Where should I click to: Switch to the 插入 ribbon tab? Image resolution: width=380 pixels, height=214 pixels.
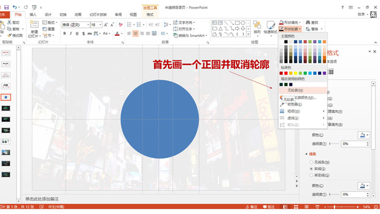pos(33,15)
